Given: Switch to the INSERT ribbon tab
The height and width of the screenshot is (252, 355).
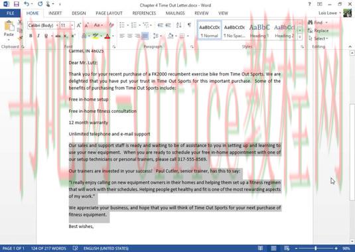Looking at the screenshot, I should pos(55,13).
